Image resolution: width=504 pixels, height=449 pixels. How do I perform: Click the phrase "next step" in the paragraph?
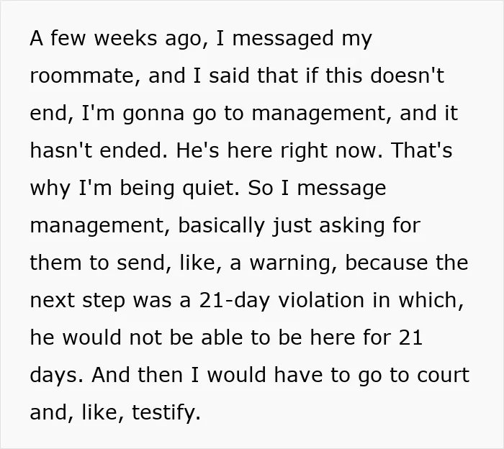pos(78,301)
